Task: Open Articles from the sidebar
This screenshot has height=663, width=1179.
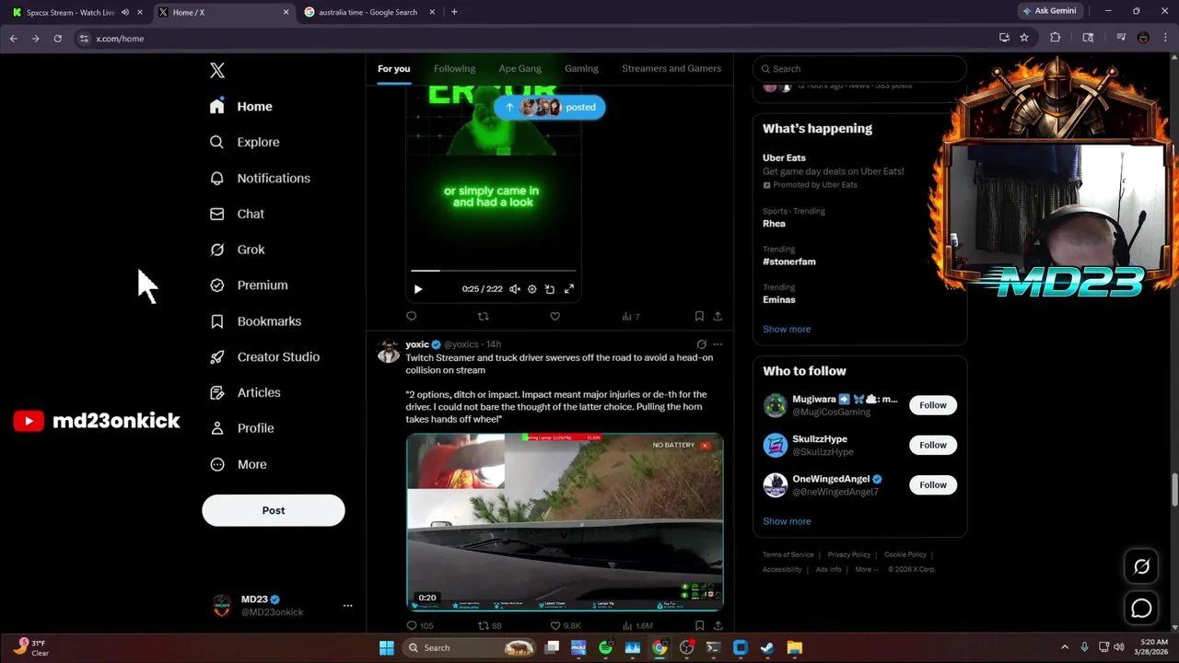Action: coord(246,392)
